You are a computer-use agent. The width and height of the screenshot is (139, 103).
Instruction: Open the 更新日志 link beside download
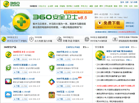130,23
